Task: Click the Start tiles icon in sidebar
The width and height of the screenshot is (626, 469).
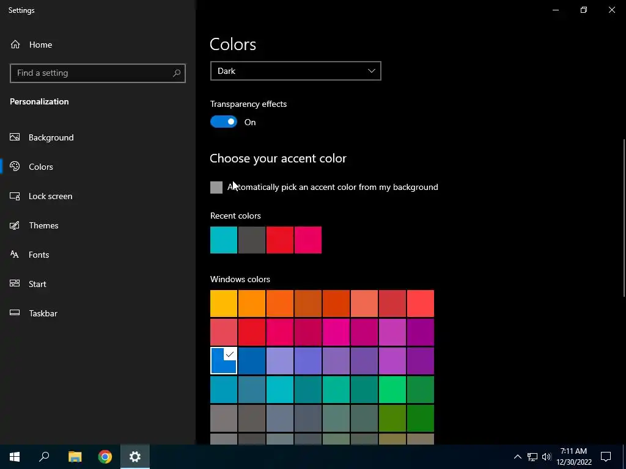Action: pyautogui.click(x=15, y=283)
